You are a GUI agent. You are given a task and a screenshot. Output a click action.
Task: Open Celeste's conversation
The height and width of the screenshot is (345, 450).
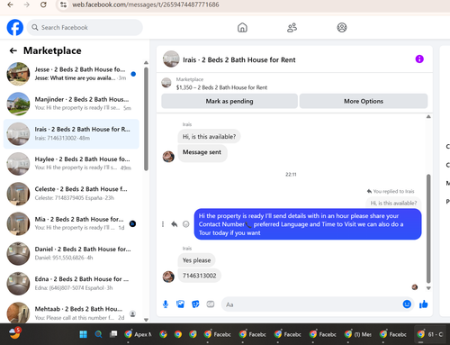pos(71,194)
